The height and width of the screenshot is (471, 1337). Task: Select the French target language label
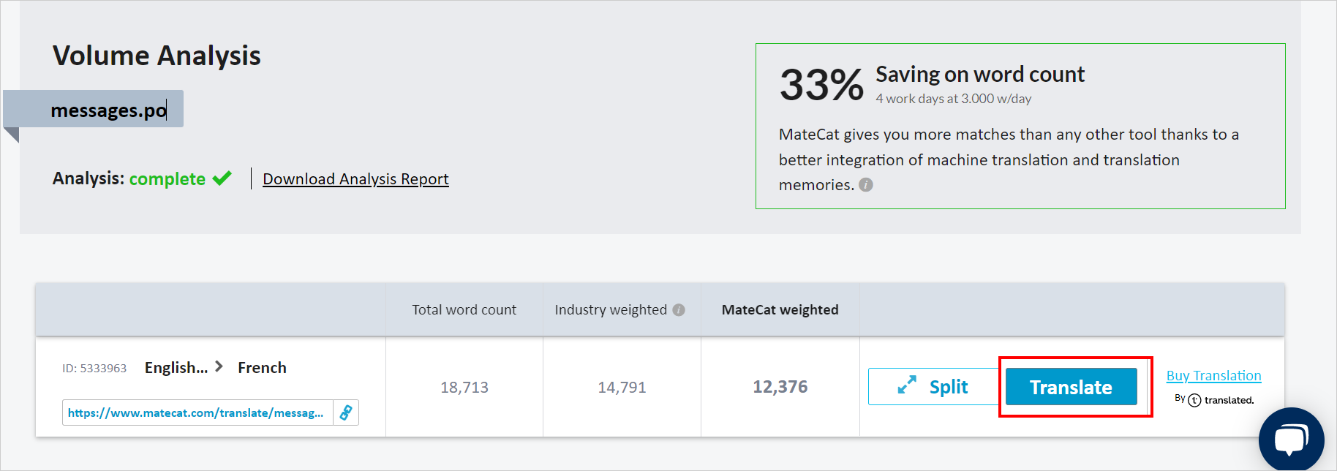coord(262,368)
